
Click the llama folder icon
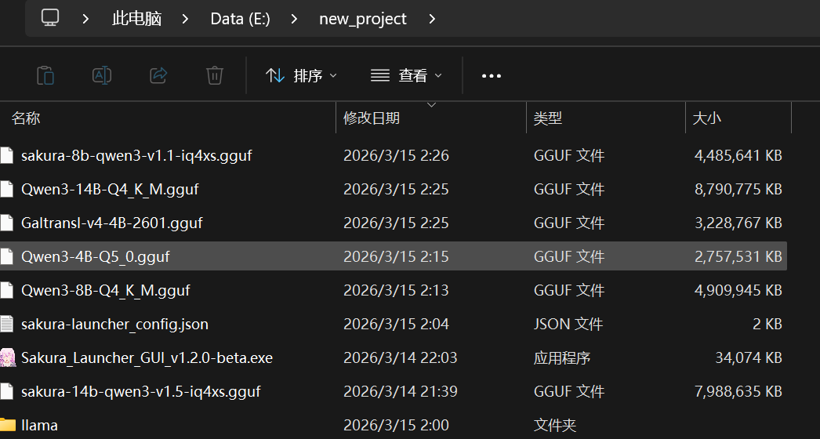pyautogui.click(x=8, y=425)
